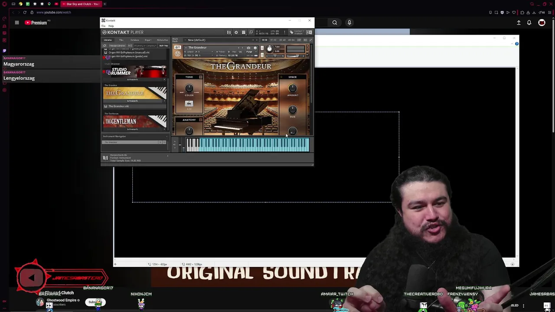Toggle the Instr Nav button

[163, 45]
